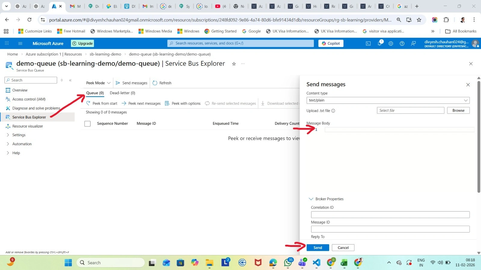Screen dimensions: 481x270
Task: Open the Azure account profile avatar
Action: [475, 43]
